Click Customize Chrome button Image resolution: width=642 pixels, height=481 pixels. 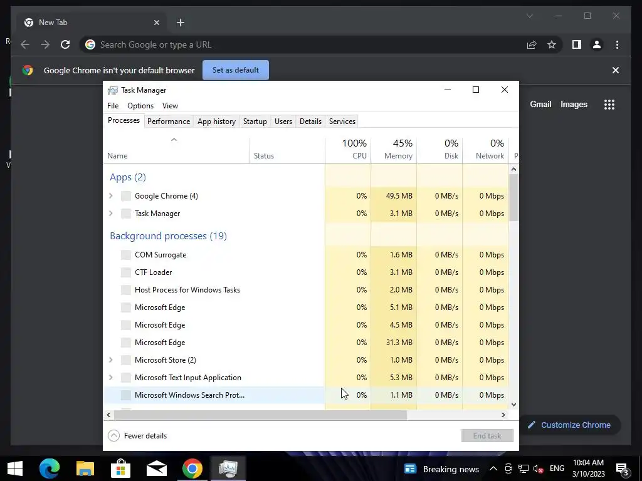pos(569,425)
